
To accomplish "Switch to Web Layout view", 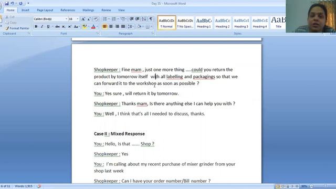I will click(x=287, y=186).
